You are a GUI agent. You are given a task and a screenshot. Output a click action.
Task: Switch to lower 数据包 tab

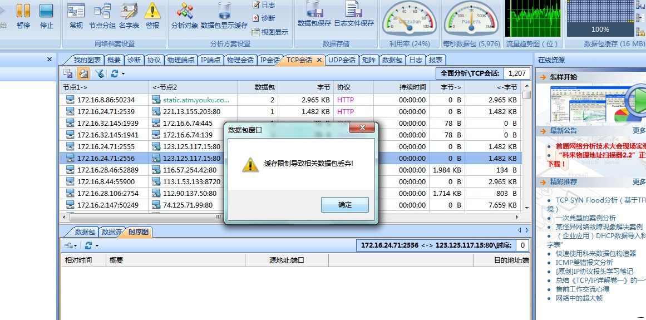[85, 232]
